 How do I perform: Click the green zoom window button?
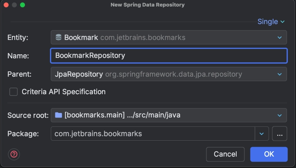tap(23, 5)
